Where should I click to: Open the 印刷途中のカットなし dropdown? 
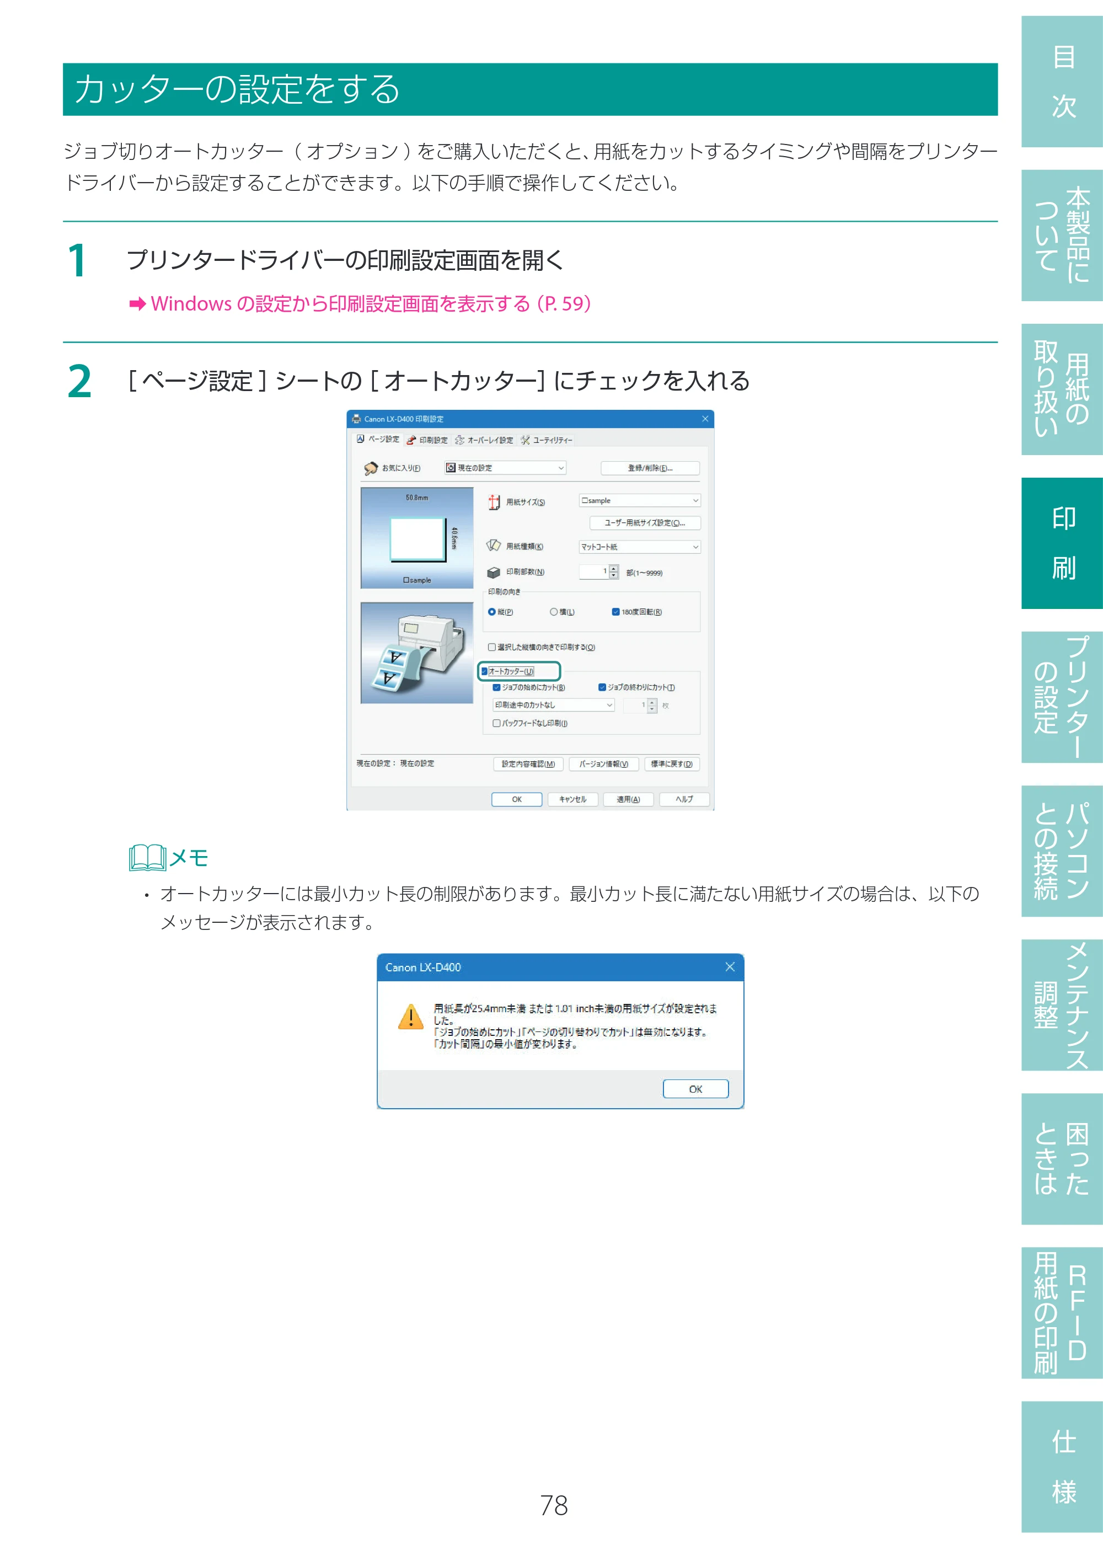(554, 705)
